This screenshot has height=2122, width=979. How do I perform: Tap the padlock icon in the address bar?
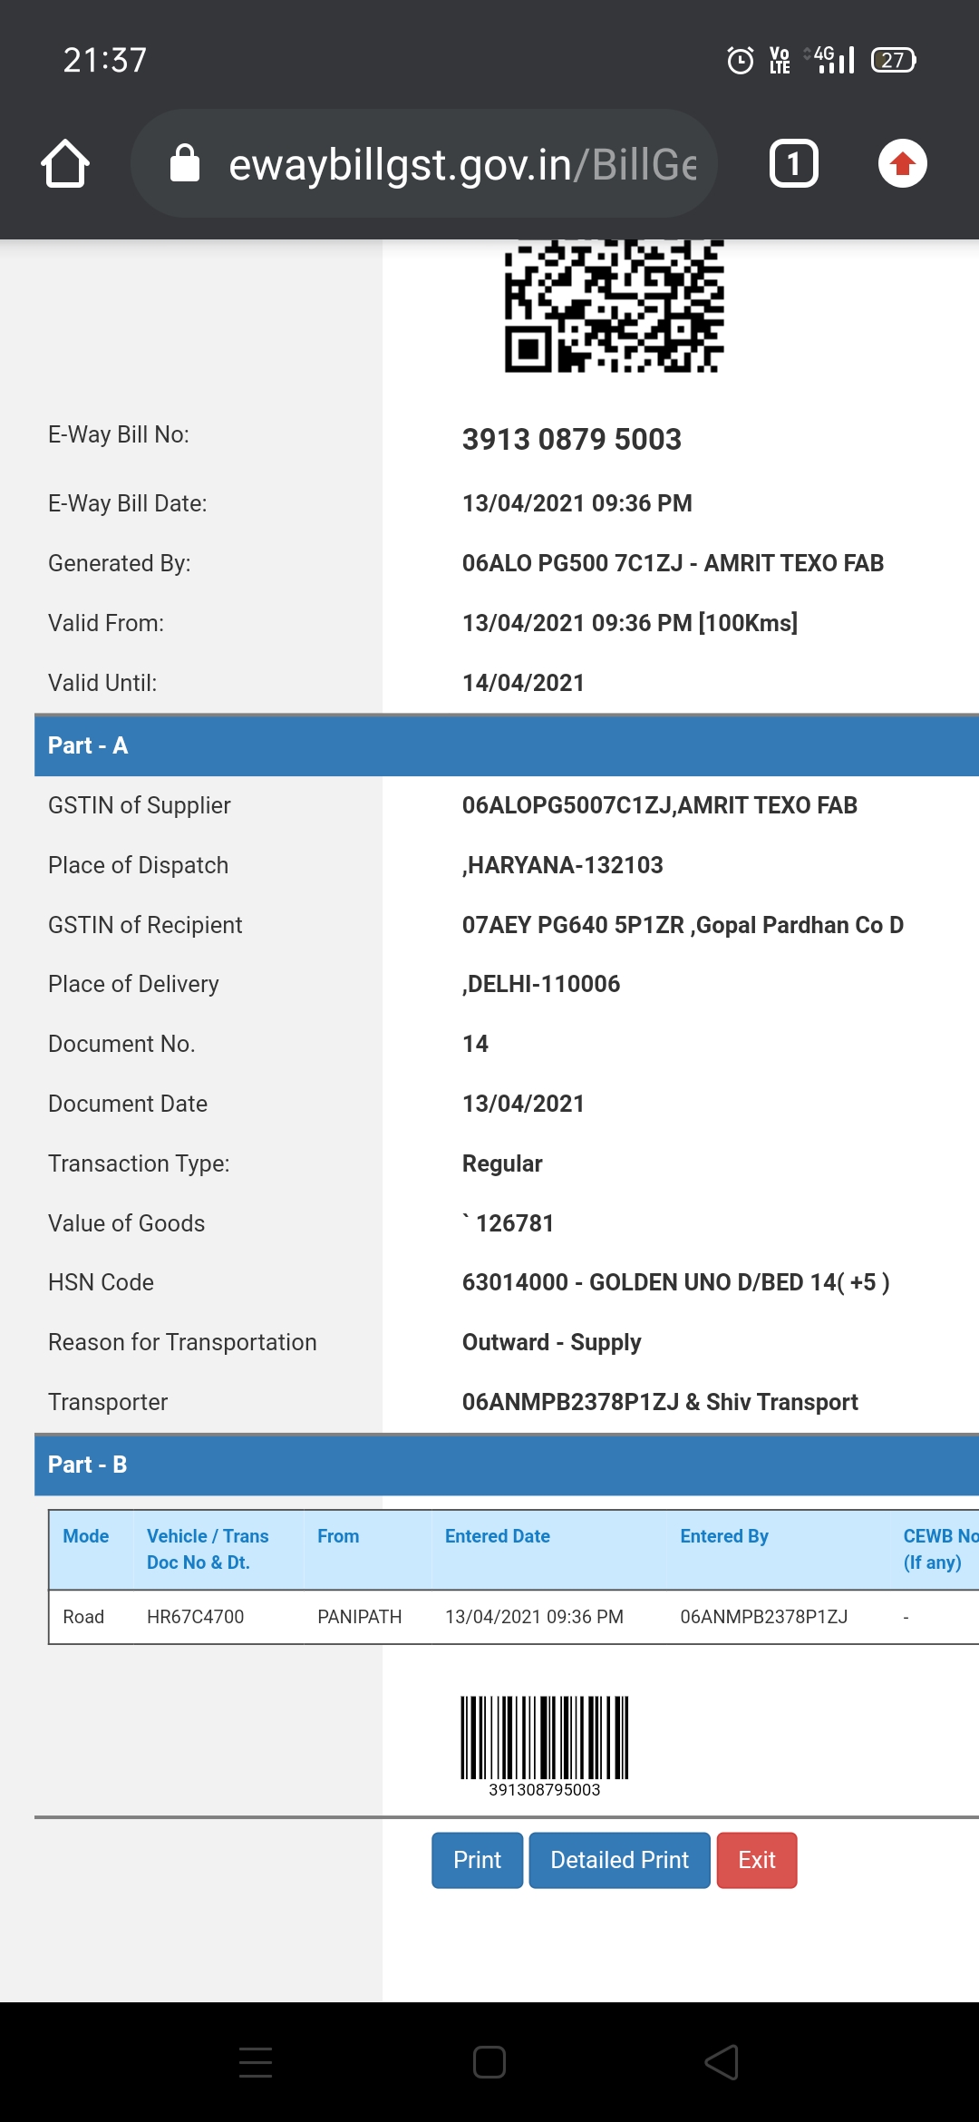(x=185, y=163)
